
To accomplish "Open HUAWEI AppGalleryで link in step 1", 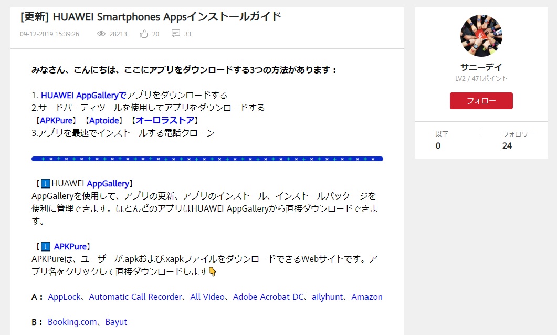I will (x=83, y=95).
